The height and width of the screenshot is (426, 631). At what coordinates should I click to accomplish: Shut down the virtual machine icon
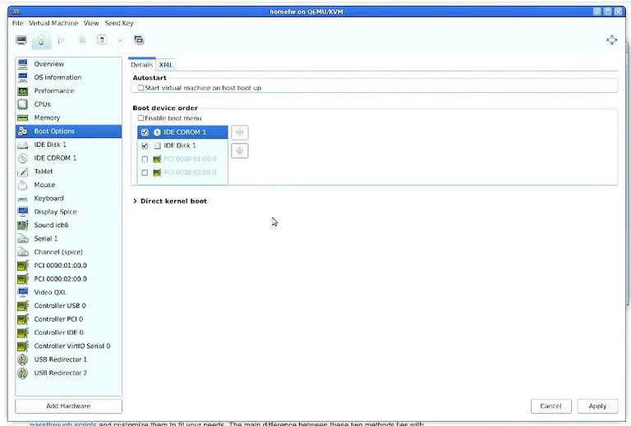coord(102,39)
